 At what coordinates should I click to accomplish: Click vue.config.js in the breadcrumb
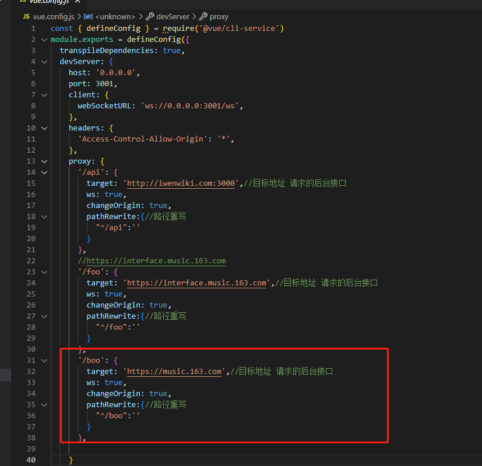coord(54,16)
